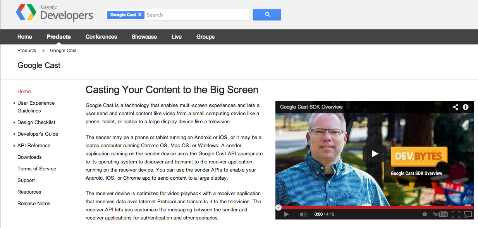Click the DevBytes badge in video
This screenshot has width=478, height=228.
(x=419, y=156)
